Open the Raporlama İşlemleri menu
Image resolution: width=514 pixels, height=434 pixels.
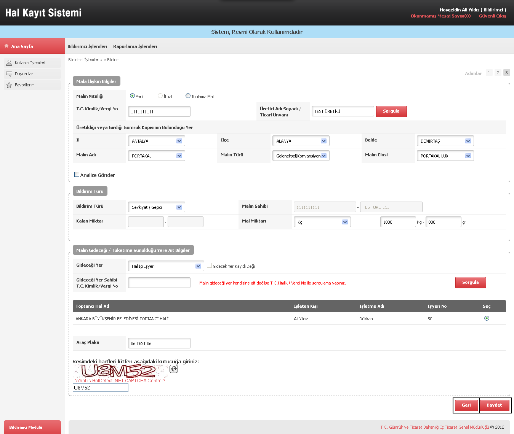(x=135, y=46)
